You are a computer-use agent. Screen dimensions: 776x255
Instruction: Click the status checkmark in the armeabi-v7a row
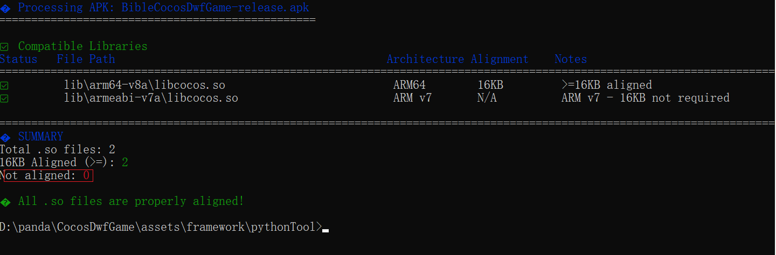pyautogui.click(x=4, y=98)
